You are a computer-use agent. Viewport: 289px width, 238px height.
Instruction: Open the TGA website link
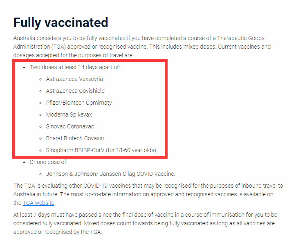click(x=38, y=203)
